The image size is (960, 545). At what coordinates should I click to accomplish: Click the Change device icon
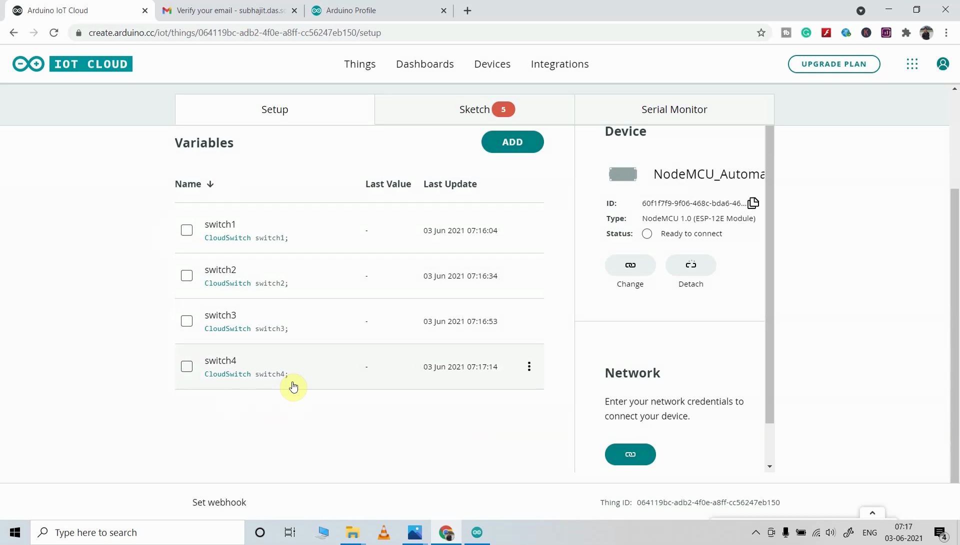pos(630,265)
